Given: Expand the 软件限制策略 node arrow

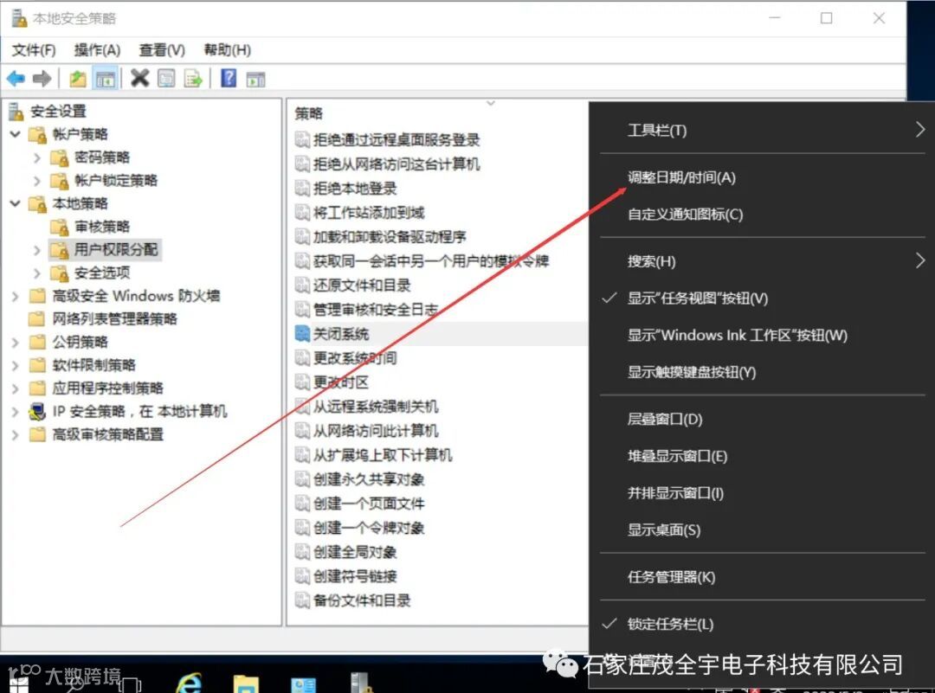Looking at the screenshot, I should tap(16, 366).
